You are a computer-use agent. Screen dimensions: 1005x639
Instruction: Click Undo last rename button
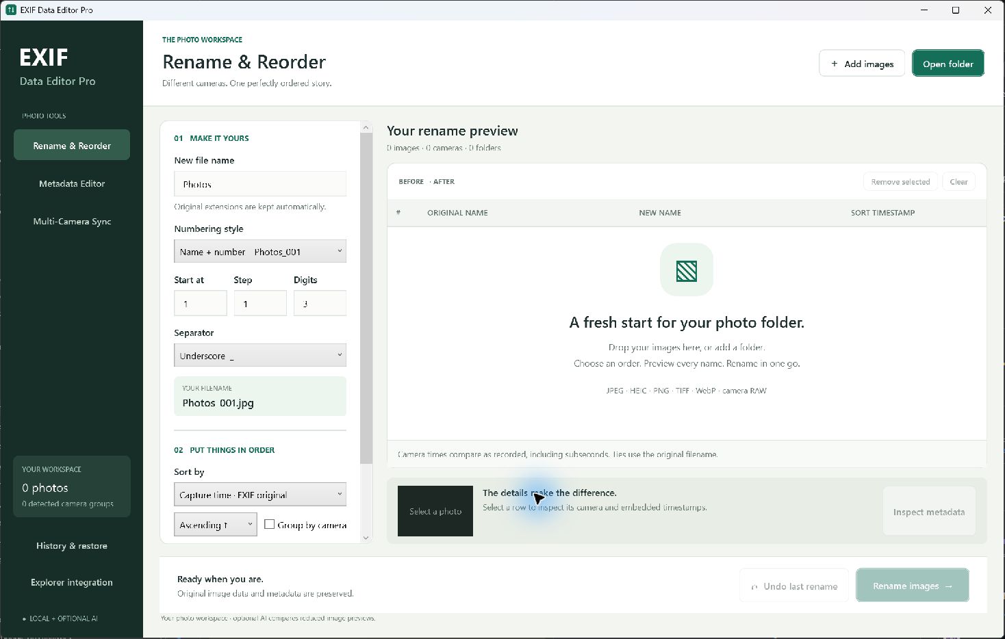794,586
